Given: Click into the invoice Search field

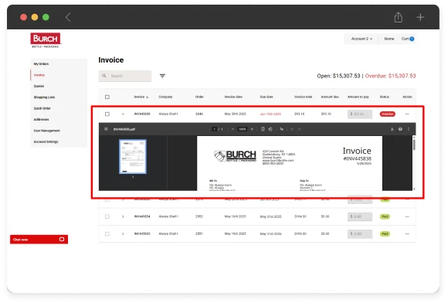Looking at the screenshot, I should pos(125,76).
